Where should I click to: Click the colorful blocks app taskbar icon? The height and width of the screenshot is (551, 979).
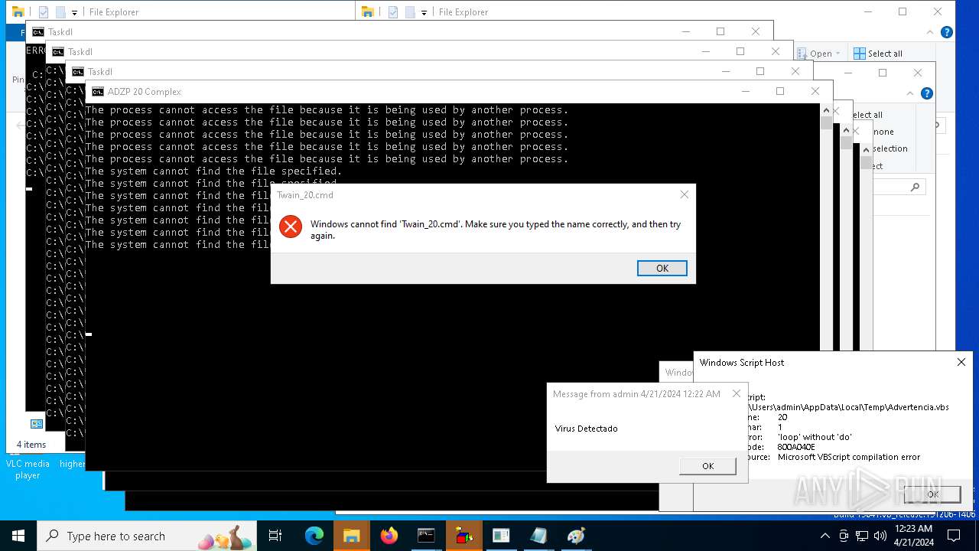pos(463,536)
